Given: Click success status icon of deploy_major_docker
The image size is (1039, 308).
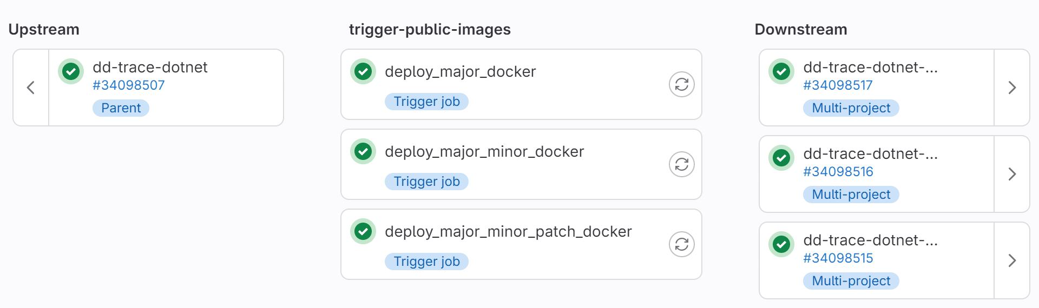Looking at the screenshot, I should pos(363,71).
